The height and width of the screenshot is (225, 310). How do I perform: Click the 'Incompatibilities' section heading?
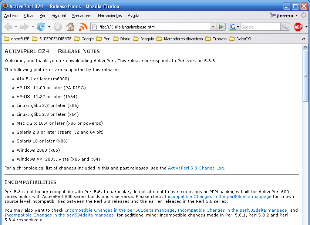(30, 182)
